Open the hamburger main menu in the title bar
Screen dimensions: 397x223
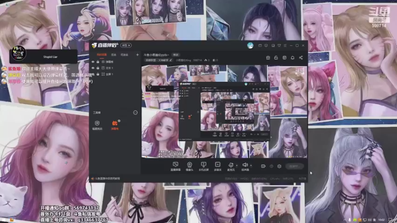(x=285, y=46)
